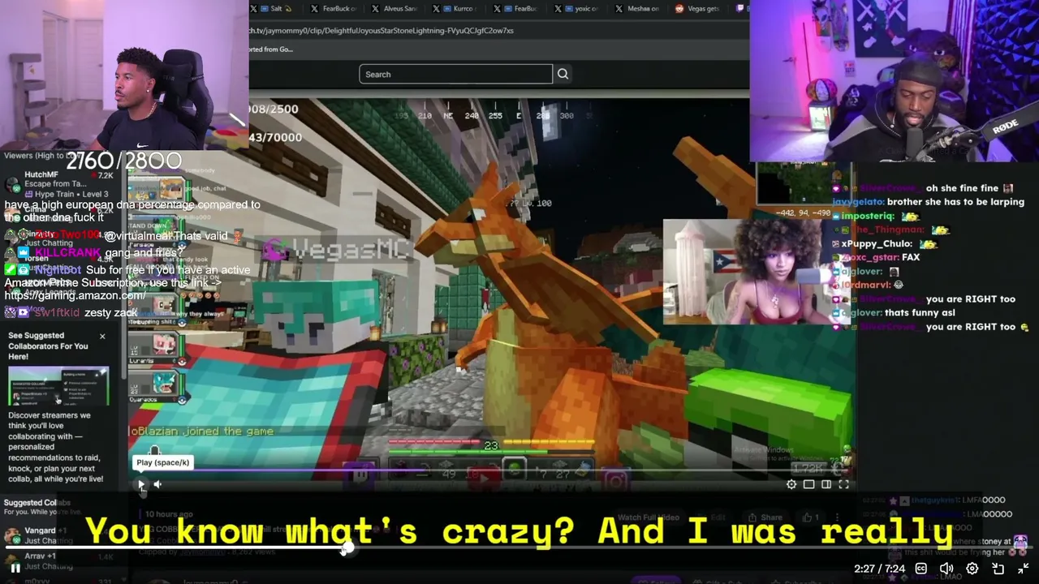Open the Twitch clip settings gear
1039x584 pixels.
click(791, 484)
